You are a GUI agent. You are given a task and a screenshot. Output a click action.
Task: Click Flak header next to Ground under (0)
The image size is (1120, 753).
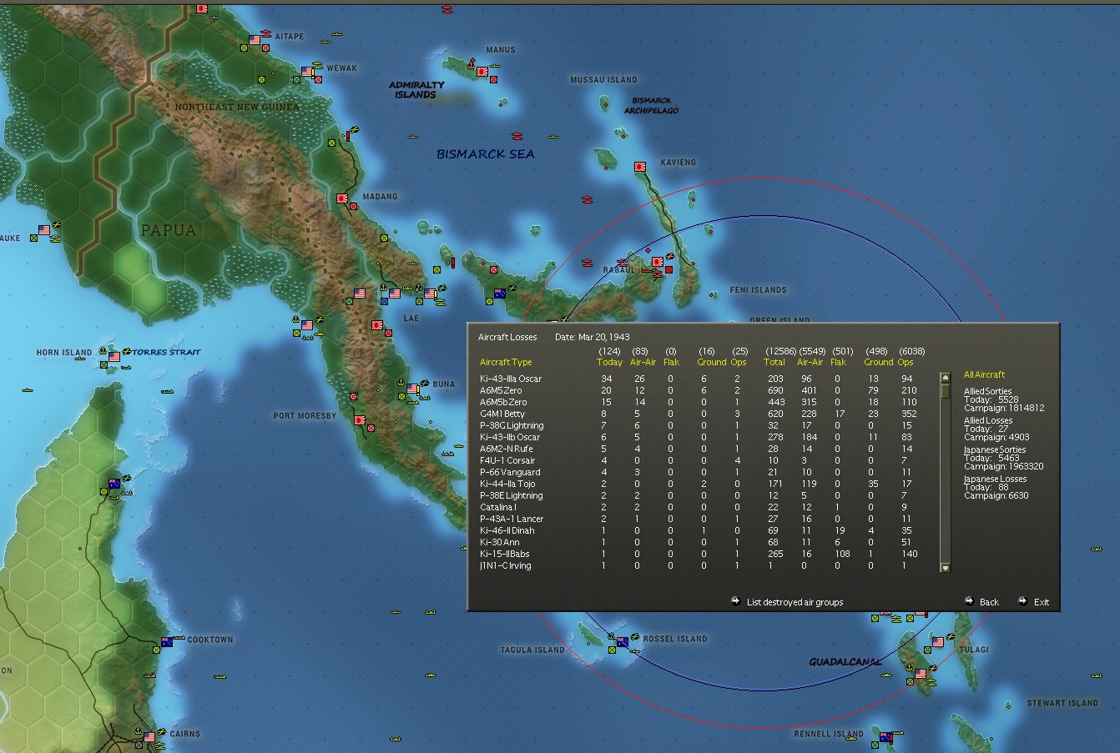point(671,362)
